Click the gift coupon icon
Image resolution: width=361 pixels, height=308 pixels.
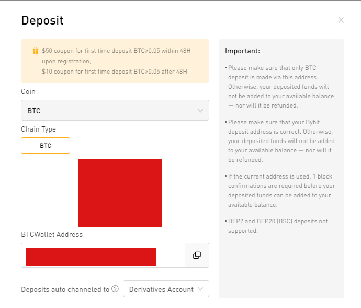(36, 51)
